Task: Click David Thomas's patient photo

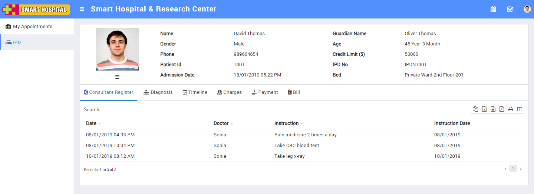Action: click(x=117, y=49)
